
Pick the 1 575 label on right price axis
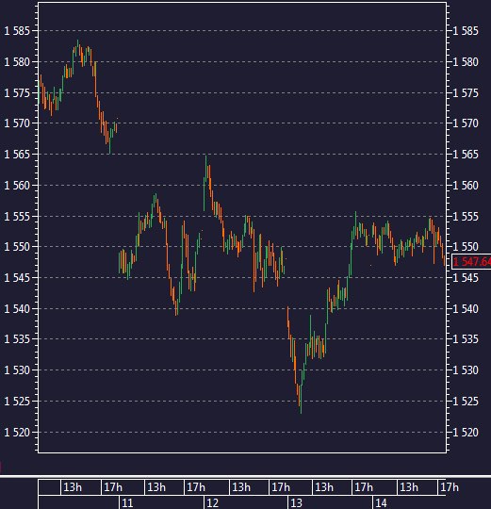466,93
